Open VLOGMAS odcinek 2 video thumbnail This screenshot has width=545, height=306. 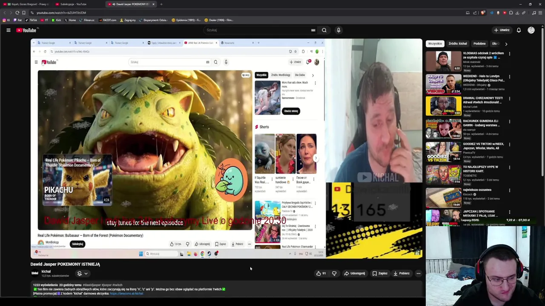tap(443, 61)
